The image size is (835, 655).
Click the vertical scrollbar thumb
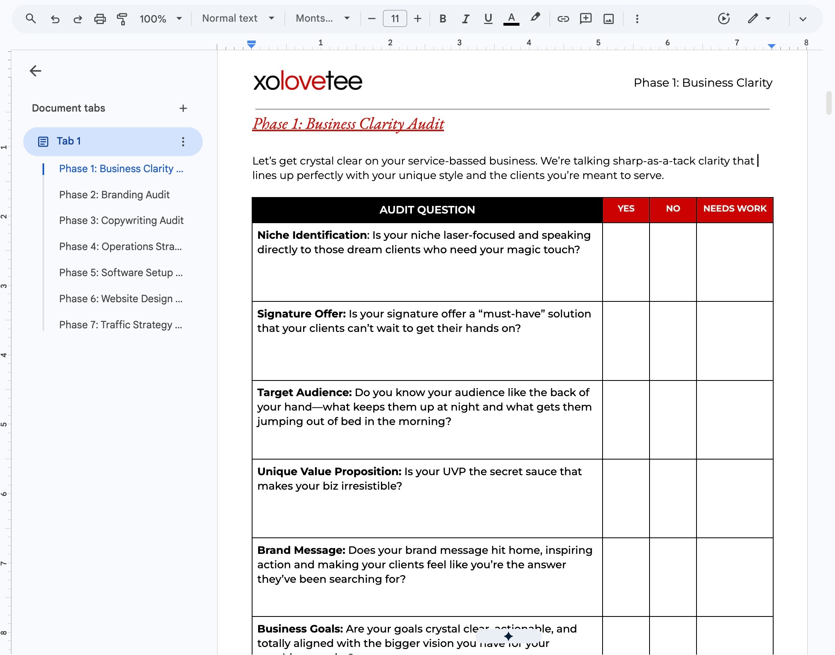point(829,103)
